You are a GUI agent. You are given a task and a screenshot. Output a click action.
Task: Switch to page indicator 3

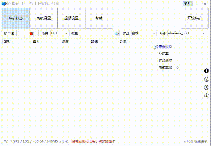[x=206, y=88]
